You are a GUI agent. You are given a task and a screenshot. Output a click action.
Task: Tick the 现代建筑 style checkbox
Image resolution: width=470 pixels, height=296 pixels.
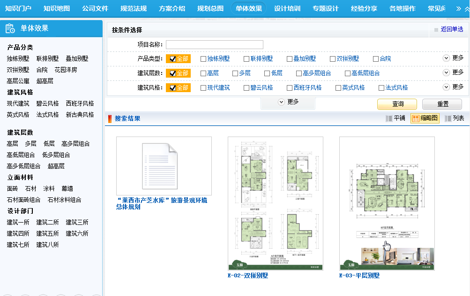pos(203,88)
